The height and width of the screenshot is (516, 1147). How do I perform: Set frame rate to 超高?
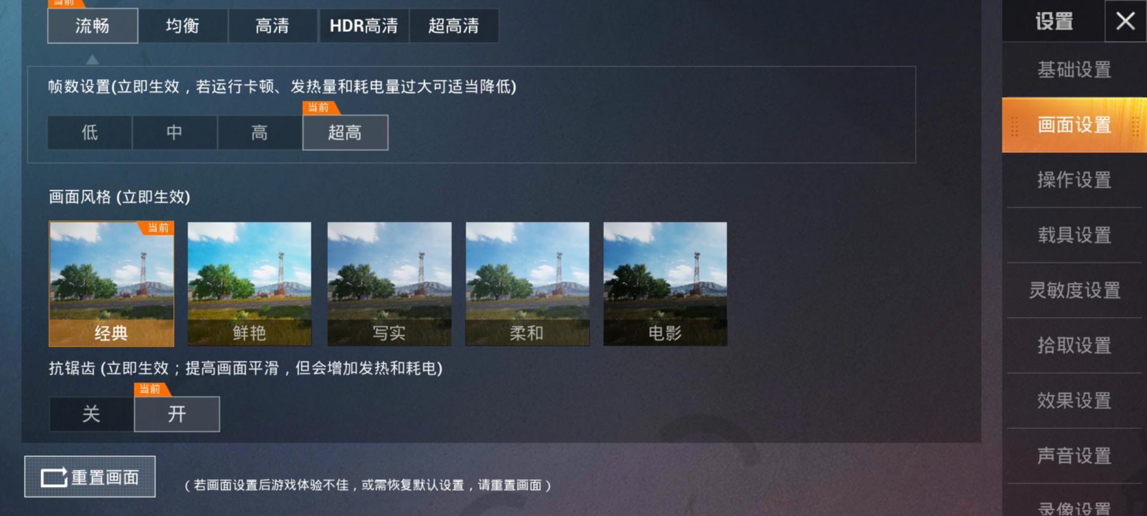(x=345, y=133)
